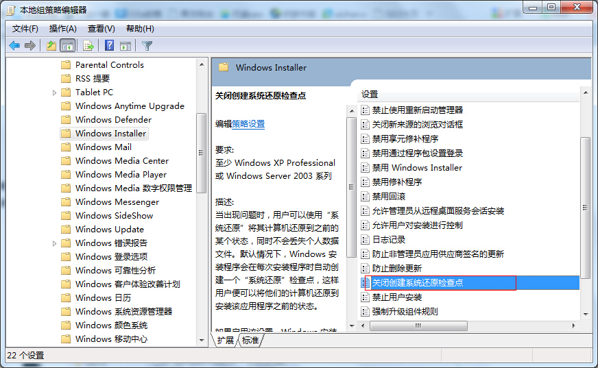This screenshot has width=598, height=368.
Task: Click the Windows Mail folder icon
Action: 66,147
